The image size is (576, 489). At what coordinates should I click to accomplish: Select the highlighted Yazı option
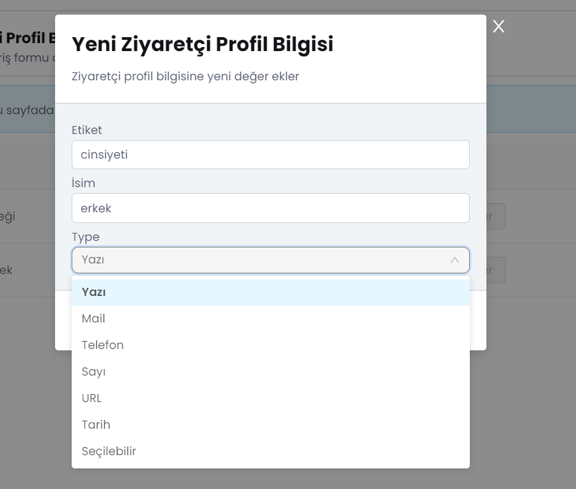[x=270, y=292]
